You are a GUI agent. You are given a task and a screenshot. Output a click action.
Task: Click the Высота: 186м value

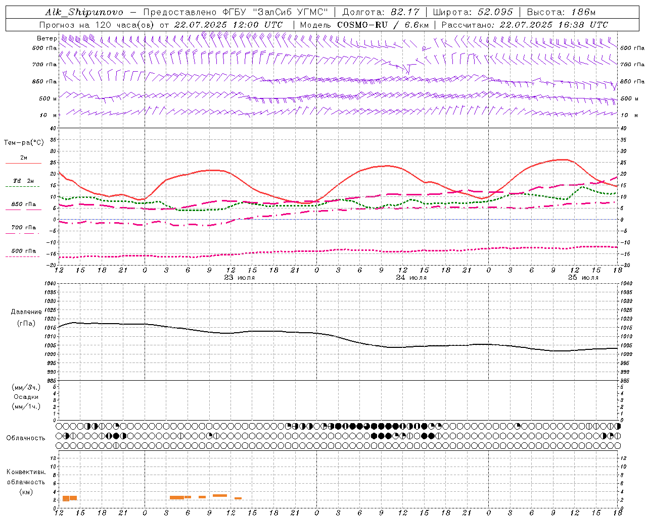(x=561, y=12)
